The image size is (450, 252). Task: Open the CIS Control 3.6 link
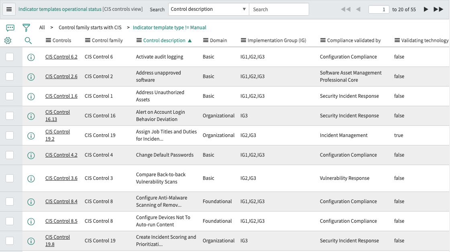(61, 178)
